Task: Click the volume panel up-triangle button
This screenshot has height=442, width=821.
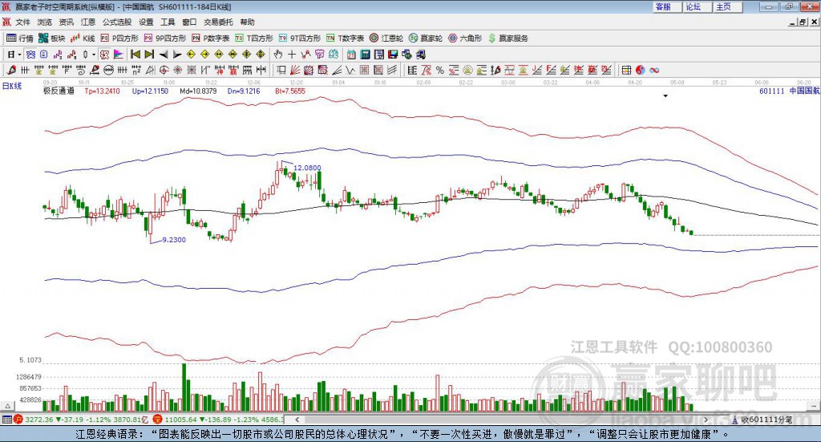Action: pyautogui.click(x=7, y=406)
